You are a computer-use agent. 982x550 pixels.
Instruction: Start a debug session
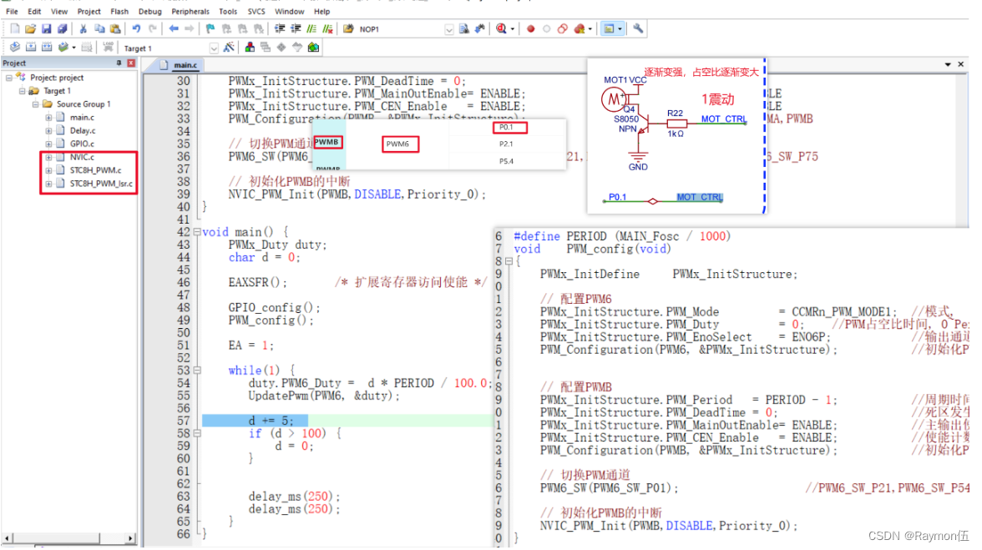[499, 28]
